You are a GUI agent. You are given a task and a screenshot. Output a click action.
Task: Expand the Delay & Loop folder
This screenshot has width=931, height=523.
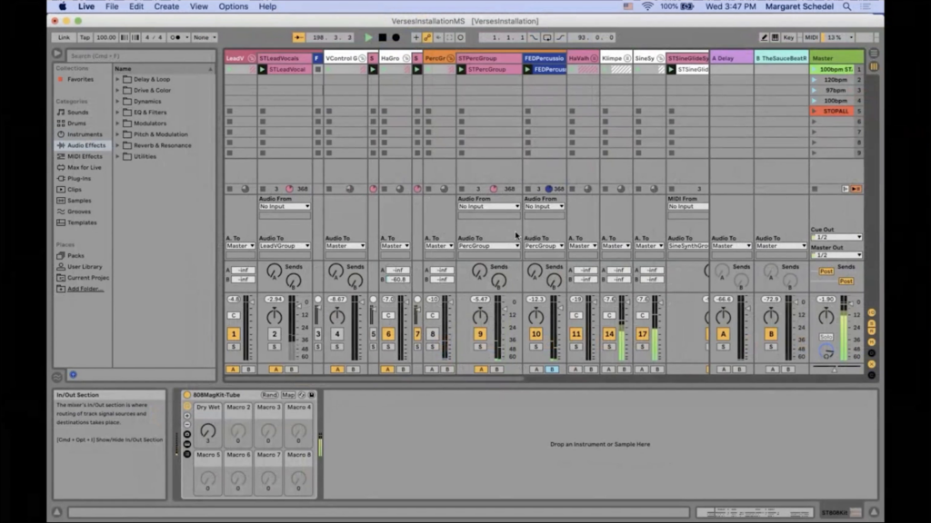pyautogui.click(x=117, y=80)
